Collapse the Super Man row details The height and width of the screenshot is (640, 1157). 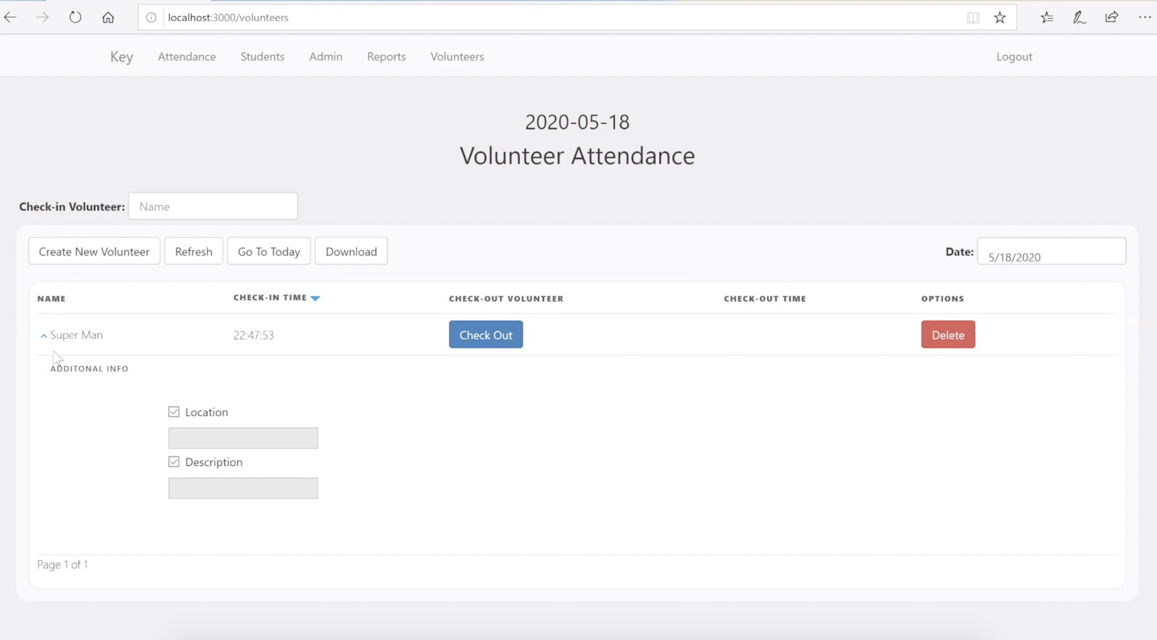coord(43,336)
